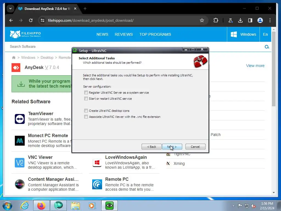Screen dimensions: 281x211
Task: Check Register UltraVNC Server as a system service
Action: (x=86, y=93)
